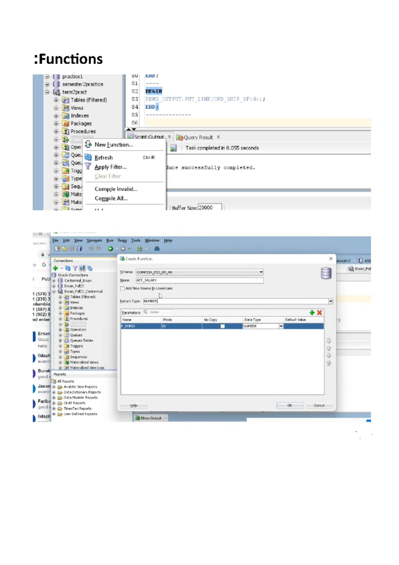The height and width of the screenshot is (565, 399).
Task: Expand the practice1 connection node
Action: coord(47,77)
